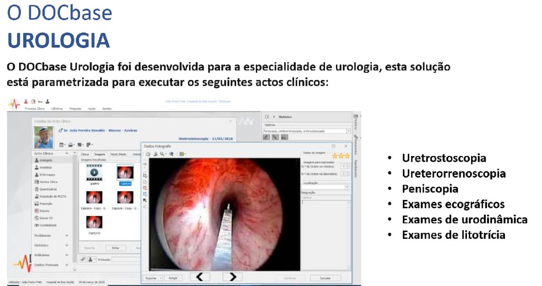
Task: Open the windows copy dropdown under patient name
Action: click(89, 145)
